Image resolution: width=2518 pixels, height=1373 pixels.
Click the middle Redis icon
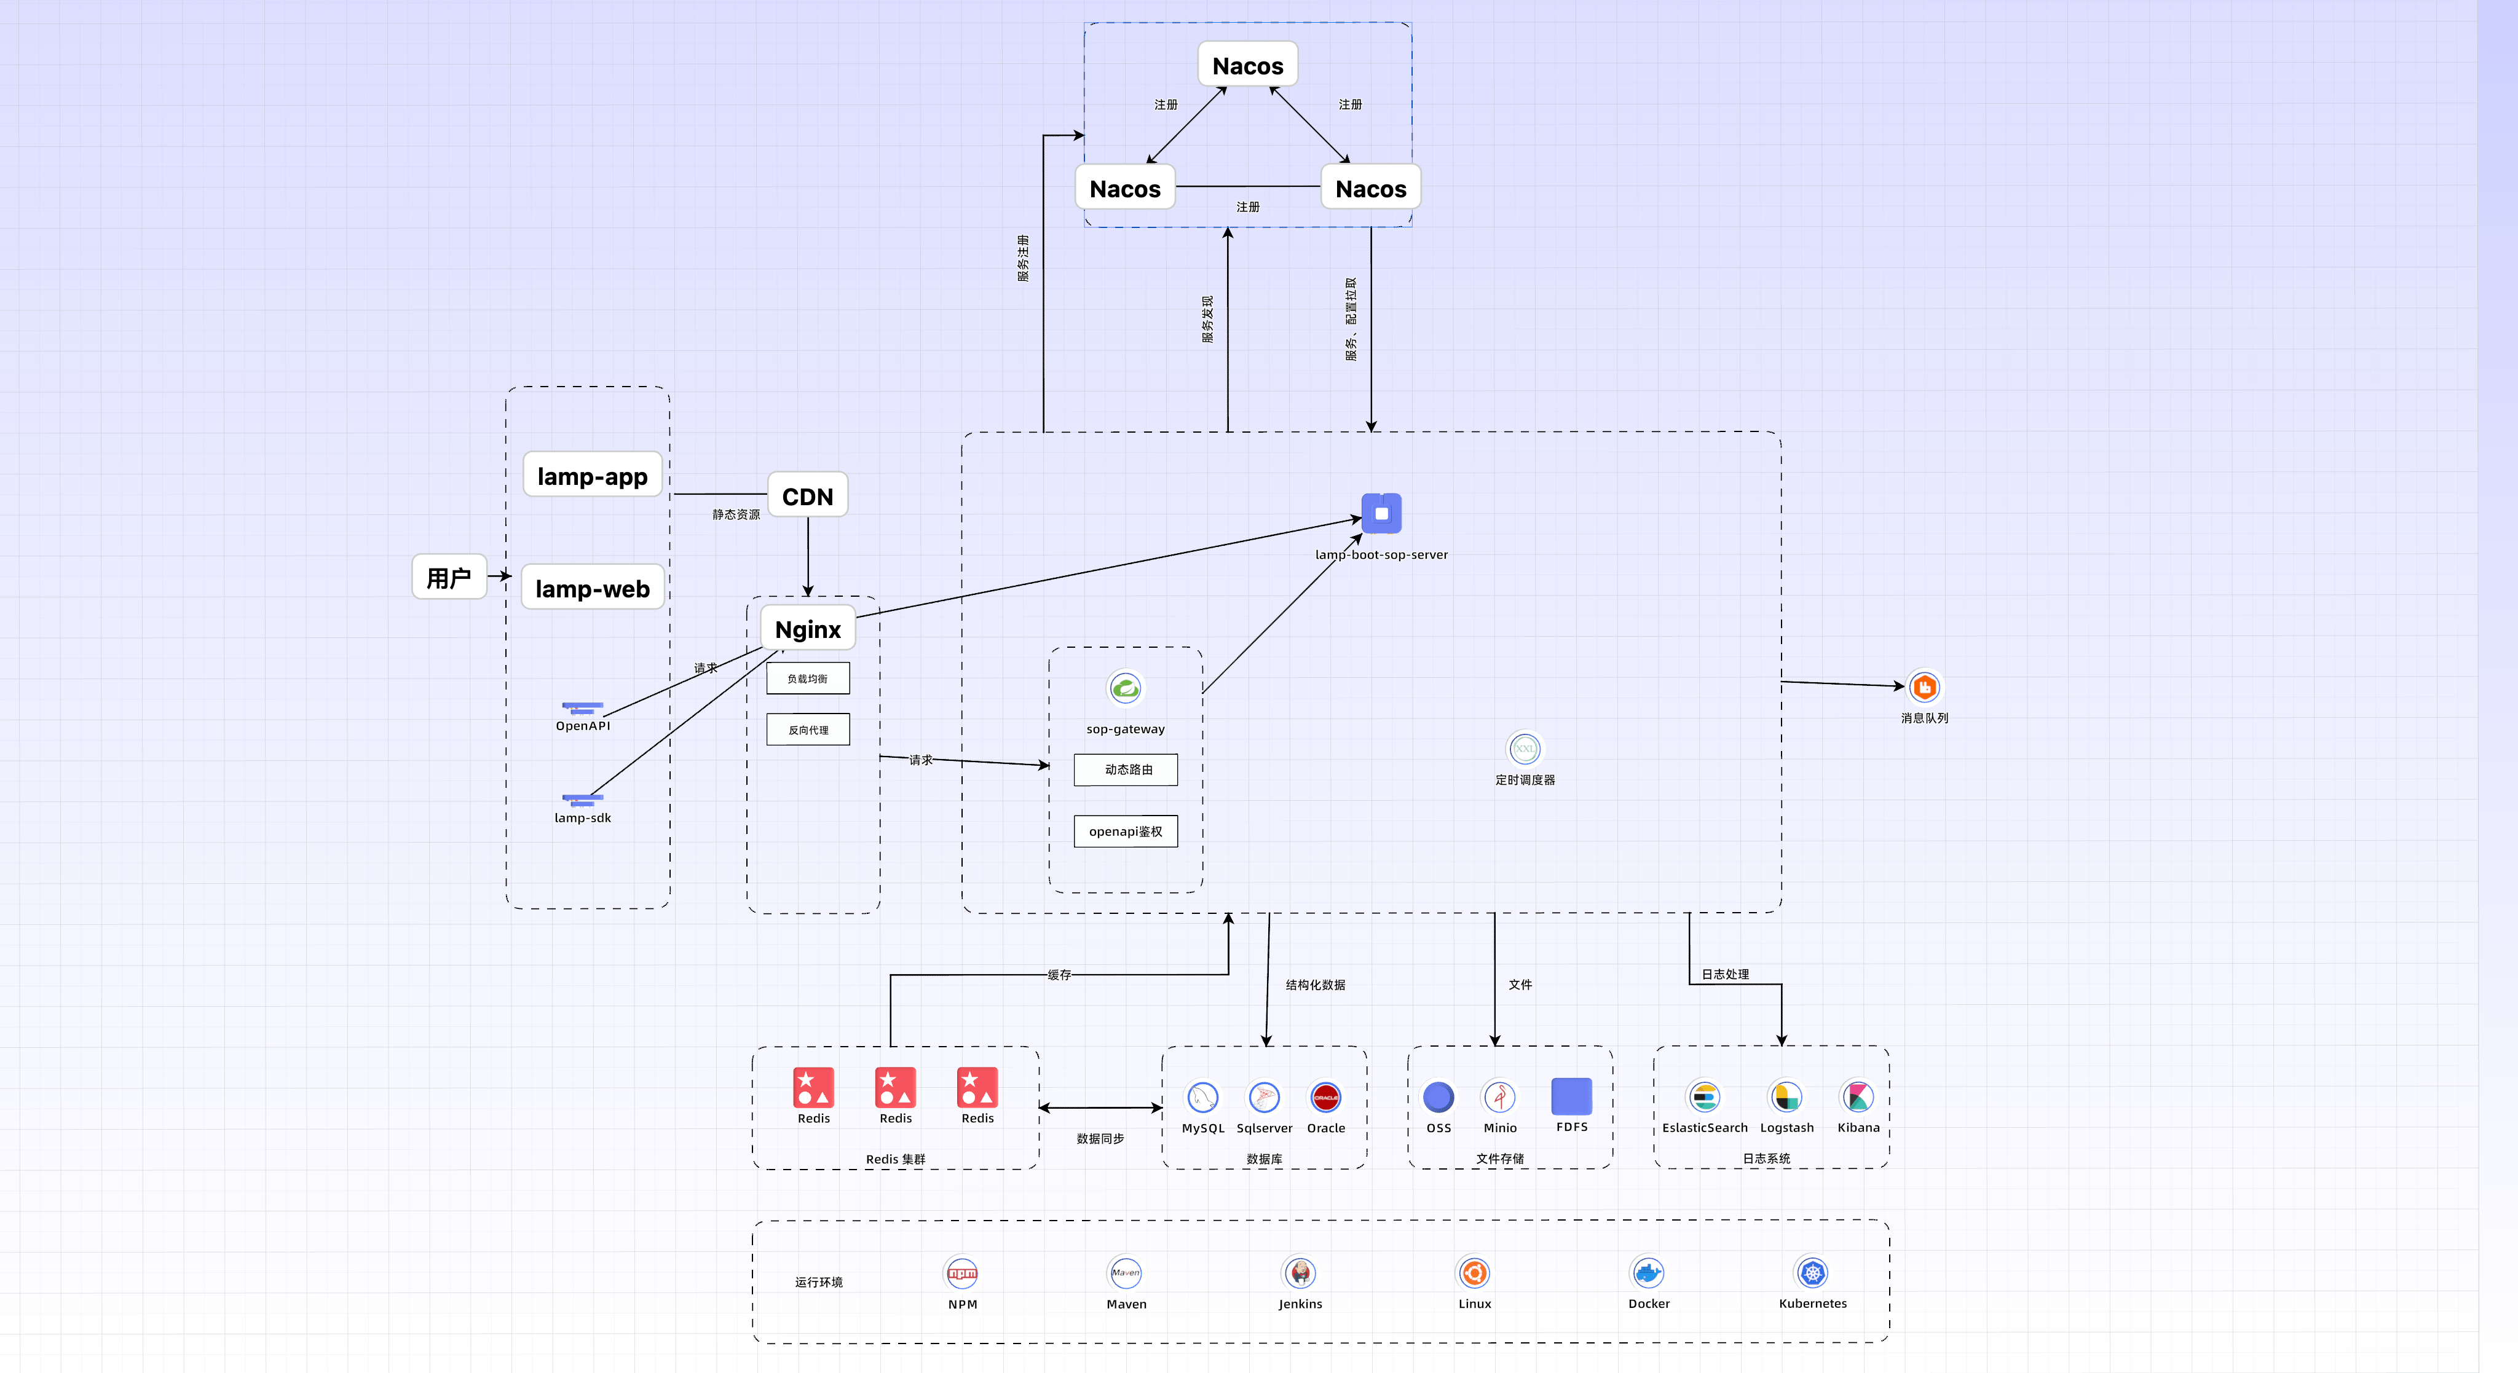click(x=895, y=1088)
